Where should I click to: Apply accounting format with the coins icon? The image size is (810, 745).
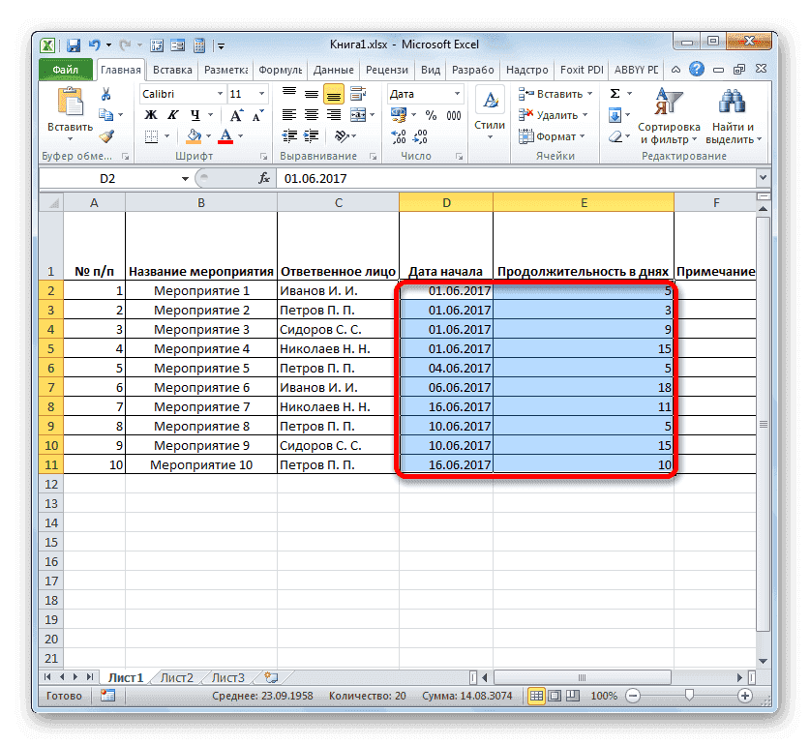coord(399,113)
